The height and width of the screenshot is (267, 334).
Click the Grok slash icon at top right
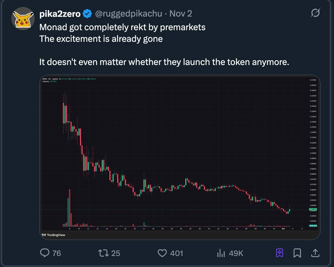tap(315, 13)
